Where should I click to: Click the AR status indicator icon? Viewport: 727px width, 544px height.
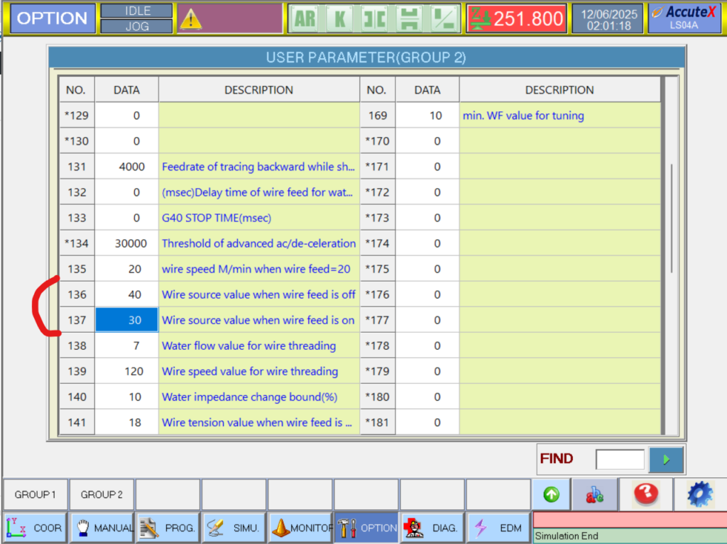point(305,19)
